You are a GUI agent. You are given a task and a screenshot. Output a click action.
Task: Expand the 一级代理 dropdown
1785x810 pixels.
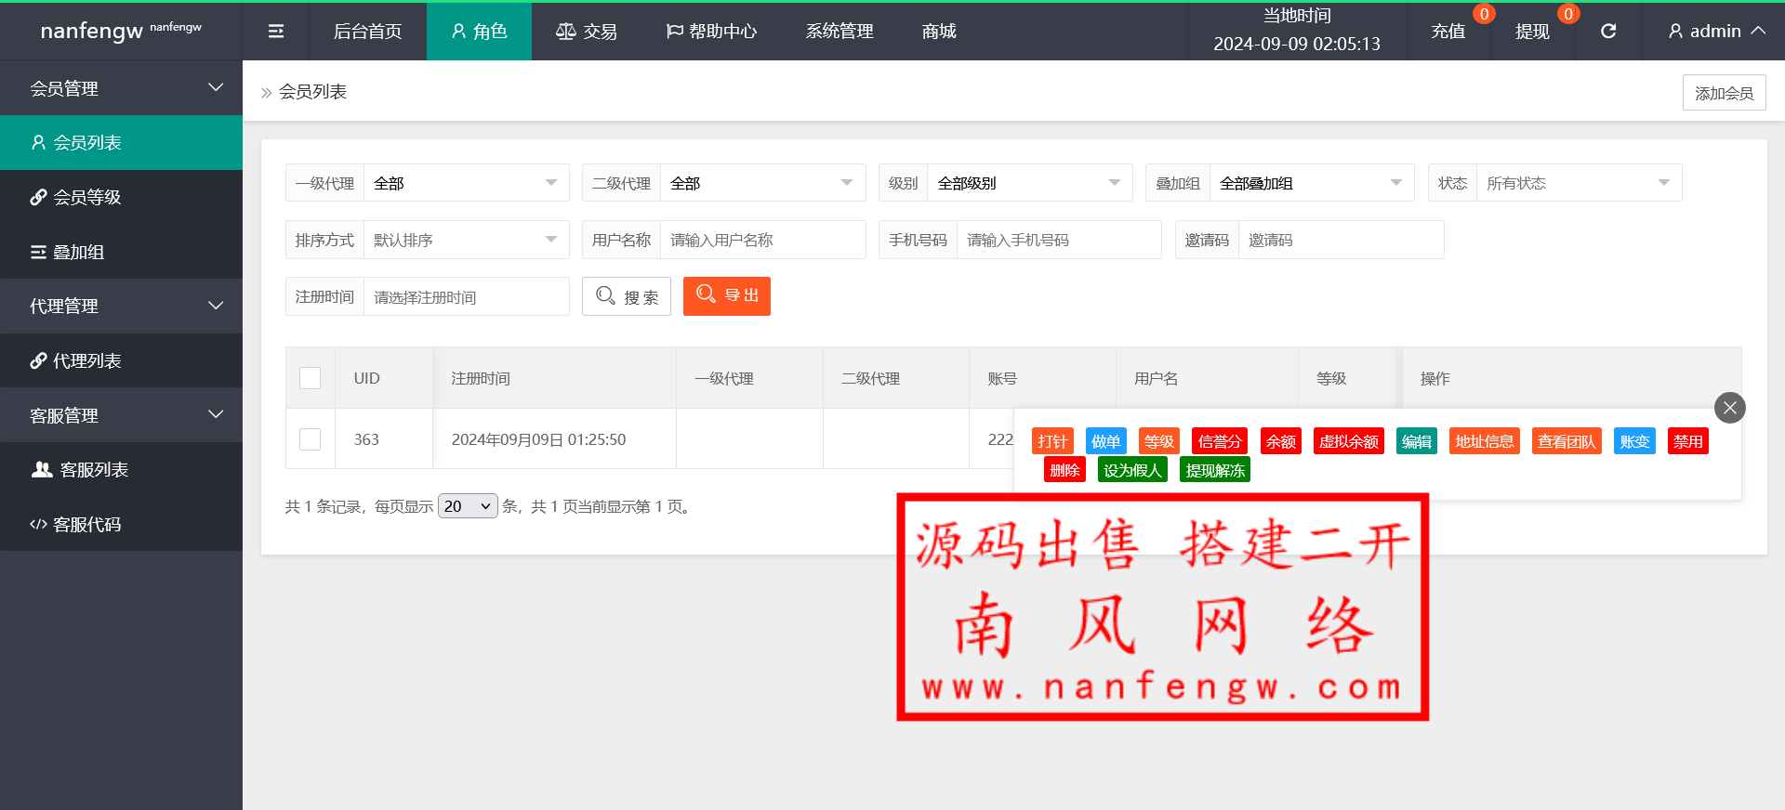click(465, 183)
